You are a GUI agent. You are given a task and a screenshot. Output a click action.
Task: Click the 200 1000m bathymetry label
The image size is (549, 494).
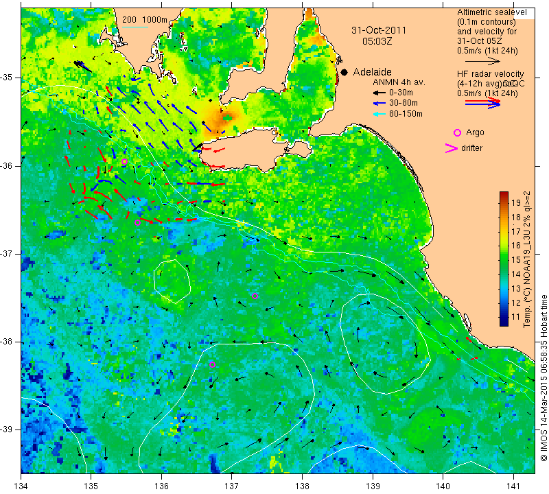pos(145,20)
